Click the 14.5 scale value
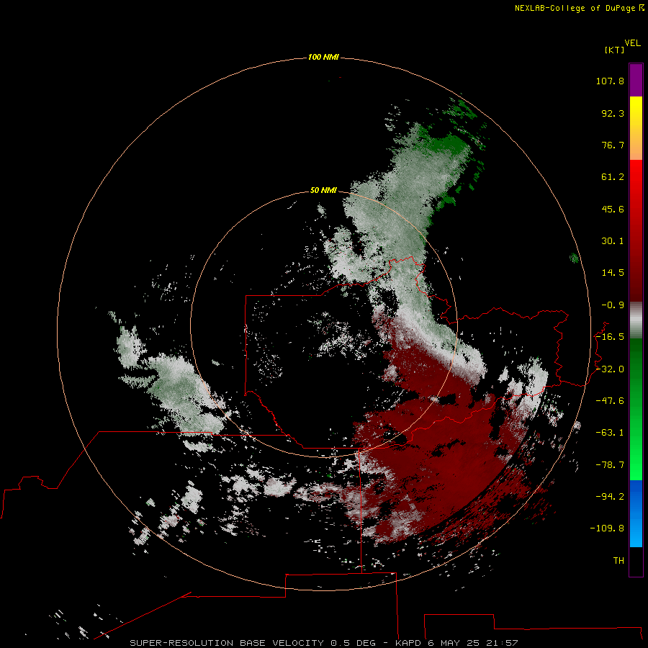The height and width of the screenshot is (648, 648). pos(613,273)
